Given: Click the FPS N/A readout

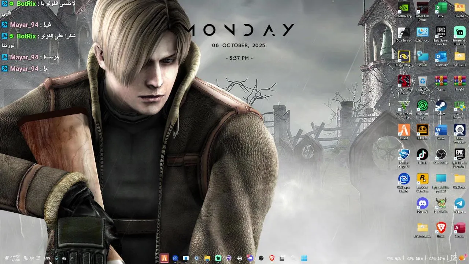Looking at the screenshot, I should pyautogui.click(x=394, y=259).
